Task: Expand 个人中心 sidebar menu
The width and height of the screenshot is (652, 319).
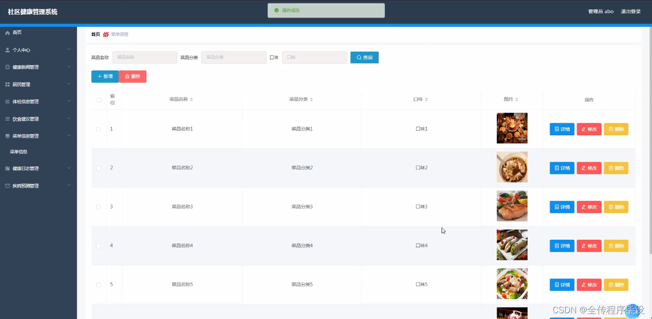Action: point(38,50)
